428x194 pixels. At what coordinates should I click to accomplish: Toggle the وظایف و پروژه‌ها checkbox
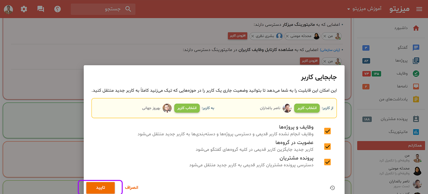click(x=327, y=131)
